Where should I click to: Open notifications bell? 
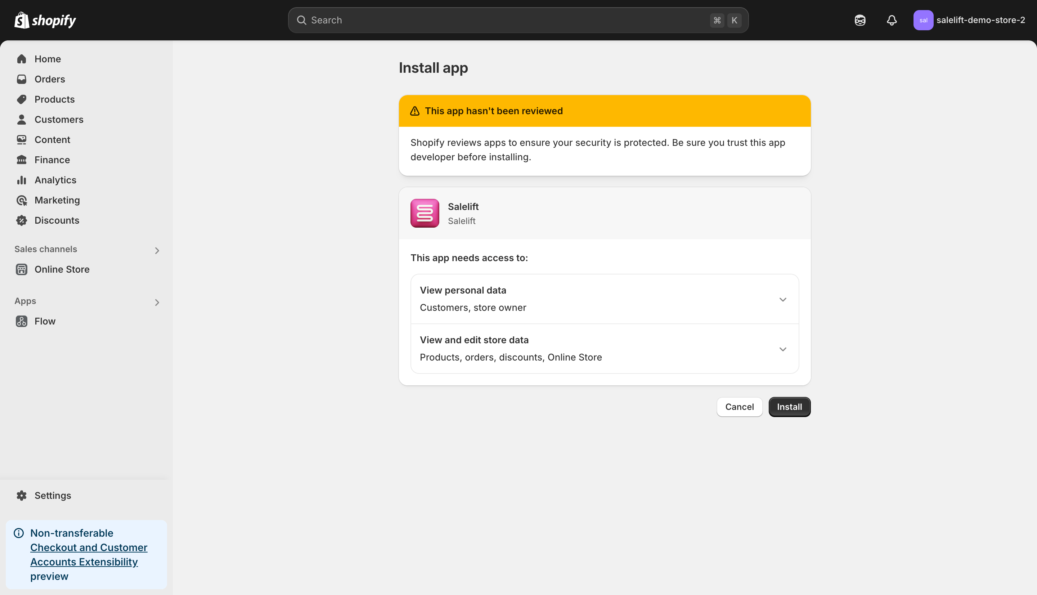pyautogui.click(x=892, y=20)
